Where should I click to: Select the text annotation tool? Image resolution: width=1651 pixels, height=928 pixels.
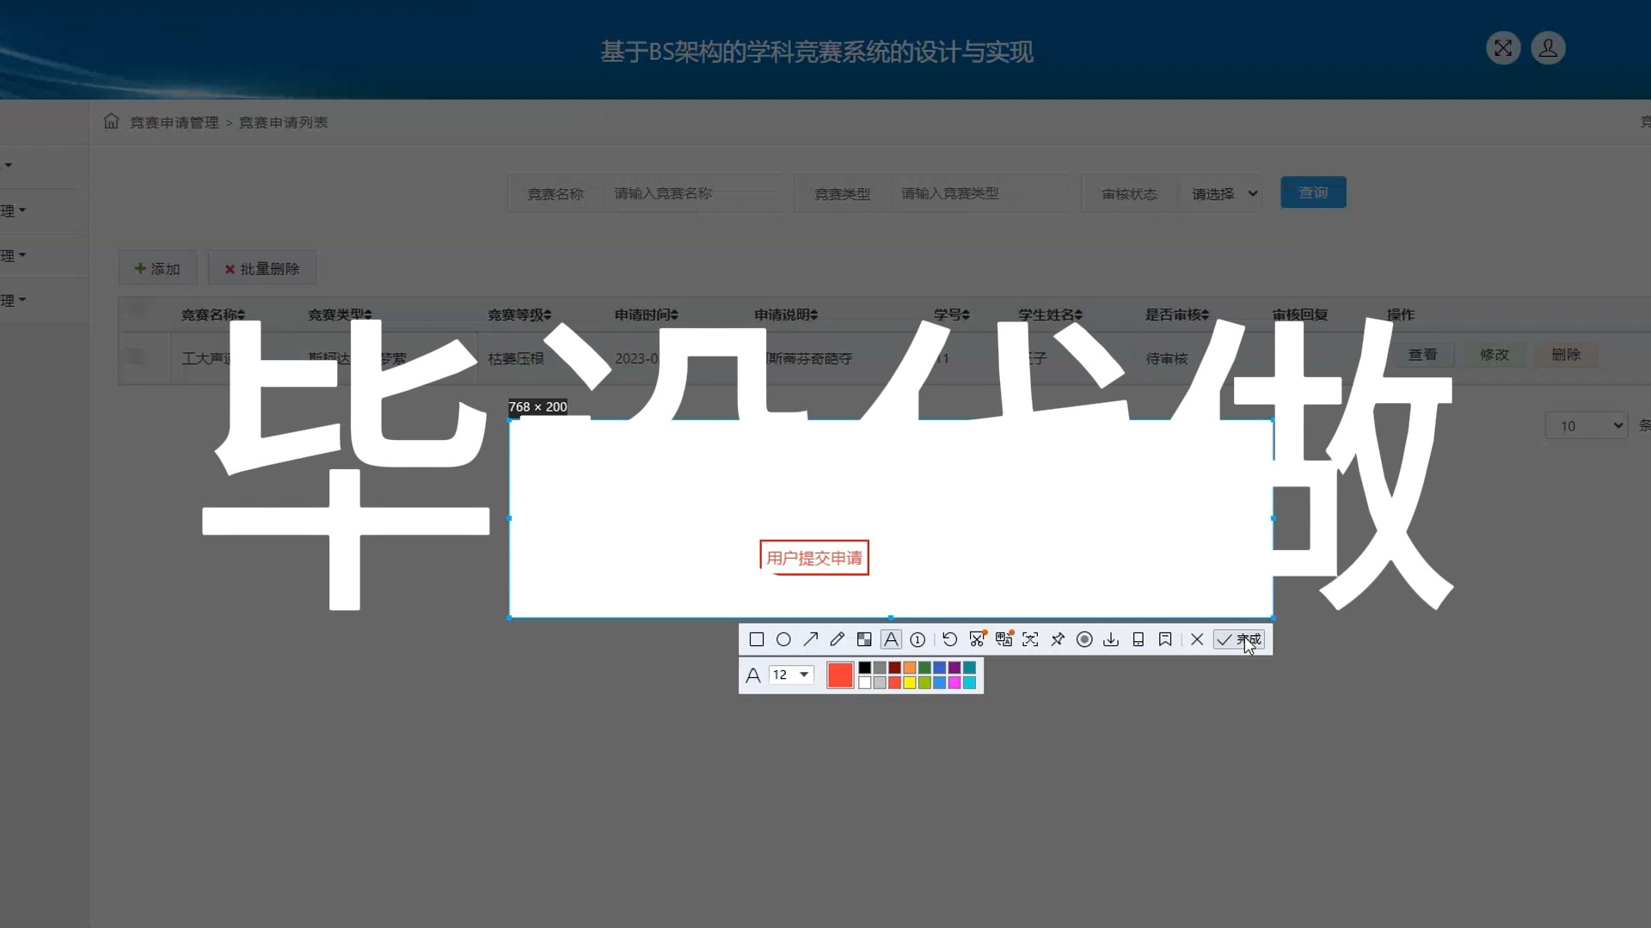click(x=891, y=639)
